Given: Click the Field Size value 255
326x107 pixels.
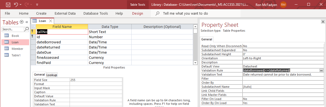Looking at the screenshot, I should (x=96, y=80).
